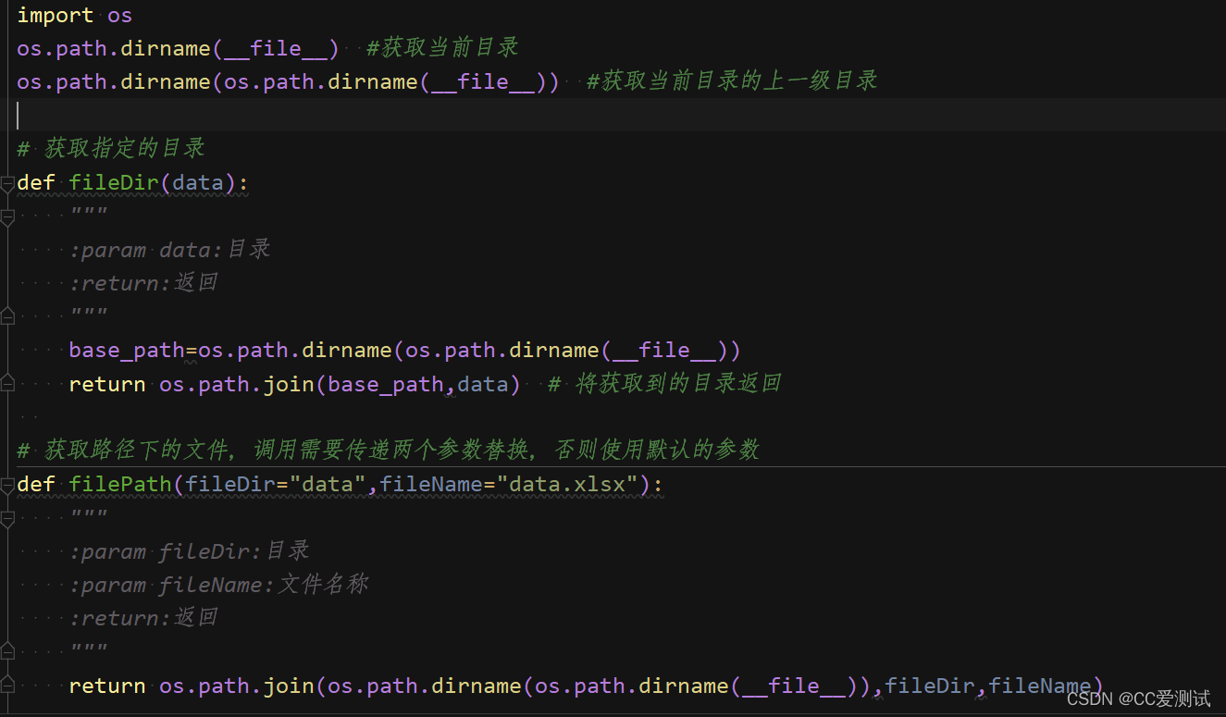Click the comment '# 将获取到的目录返回'
The image size is (1226, 717).
coord(664,384)
